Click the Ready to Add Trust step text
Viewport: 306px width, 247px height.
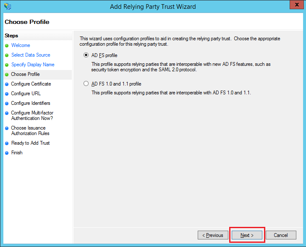(x=31, y=143)
